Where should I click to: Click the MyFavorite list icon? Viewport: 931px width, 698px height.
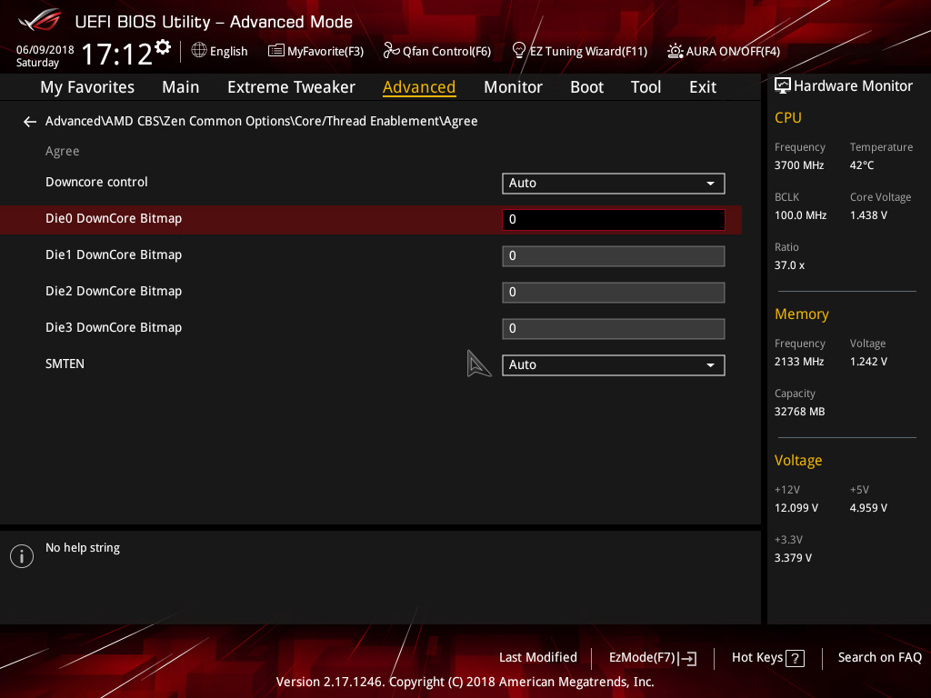276,51
